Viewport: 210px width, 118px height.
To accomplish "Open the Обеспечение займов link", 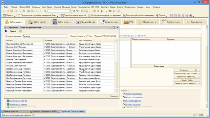I will click(x=18, y=101).
